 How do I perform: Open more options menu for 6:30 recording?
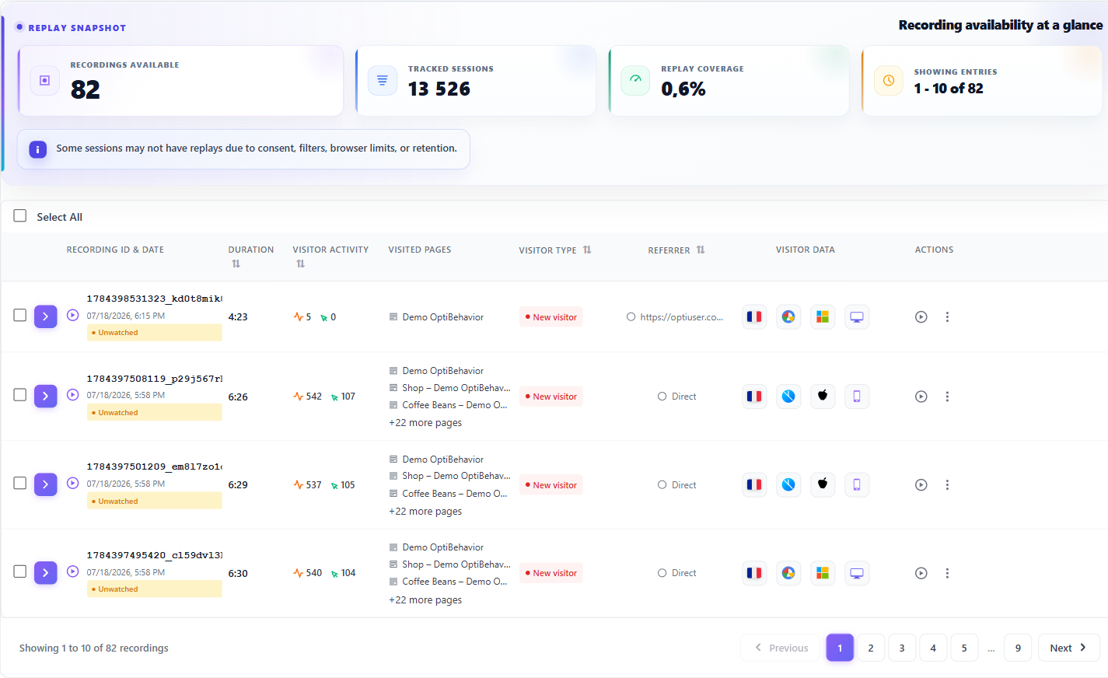point(947,573)
